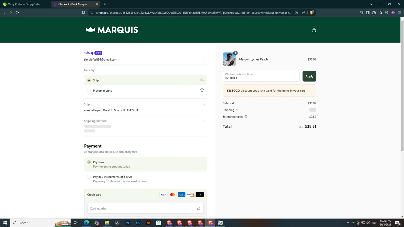View site information icon in address bar
404x227 pixels.
(x=92, y=13)
